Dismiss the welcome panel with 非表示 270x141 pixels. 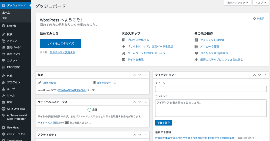(x=259, y=19)
